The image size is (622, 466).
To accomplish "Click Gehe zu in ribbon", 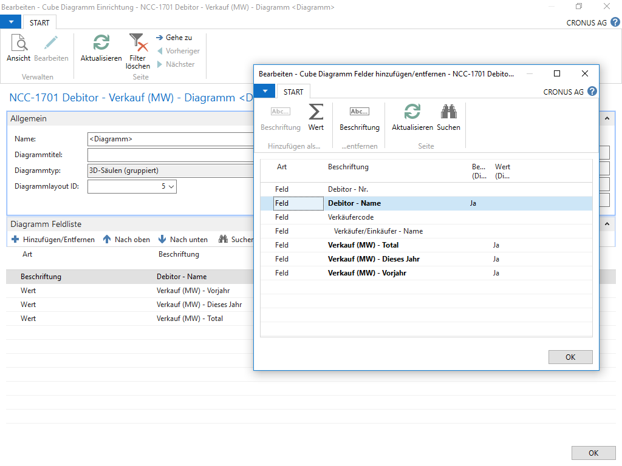I will pyautogui.click(x=178, y=38).
